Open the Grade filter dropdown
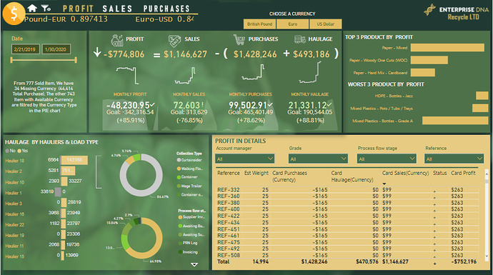The image size is (493, 275). [x=318, y=159]
